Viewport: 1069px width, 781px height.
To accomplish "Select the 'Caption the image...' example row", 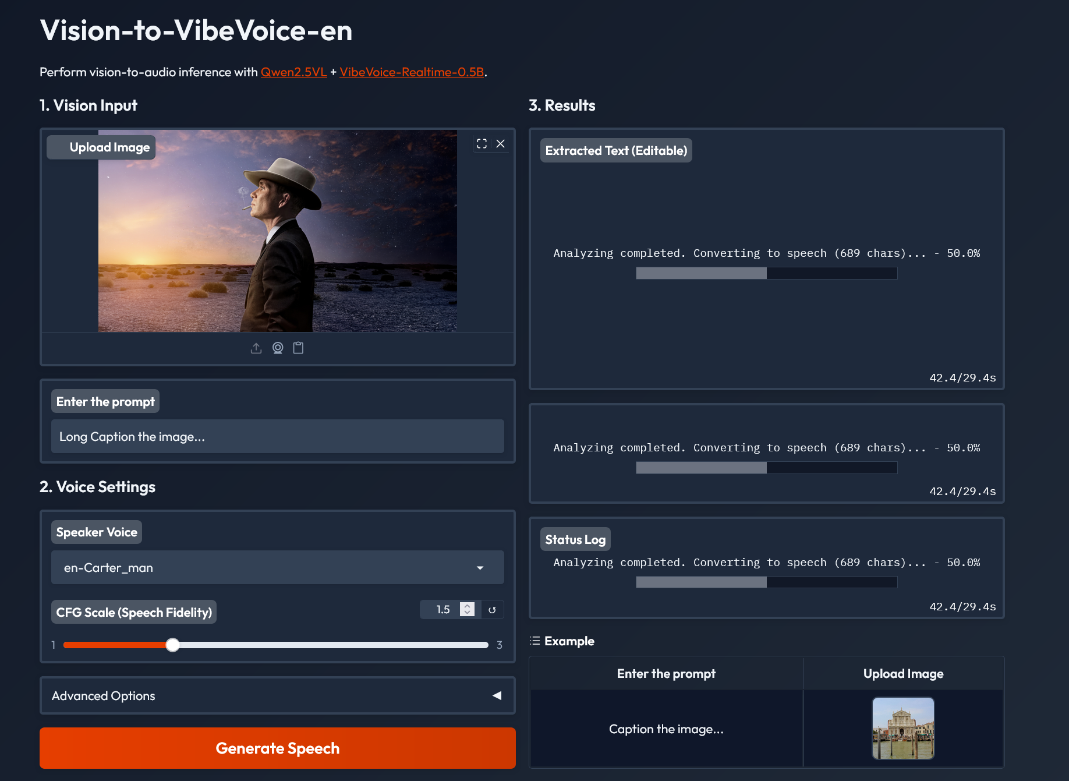I will (x=666, y=729).
